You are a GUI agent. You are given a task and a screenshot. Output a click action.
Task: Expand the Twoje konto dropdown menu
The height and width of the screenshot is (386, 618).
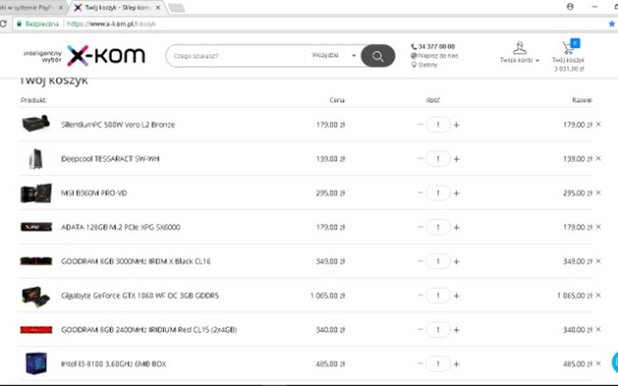(x=538, y=61)
